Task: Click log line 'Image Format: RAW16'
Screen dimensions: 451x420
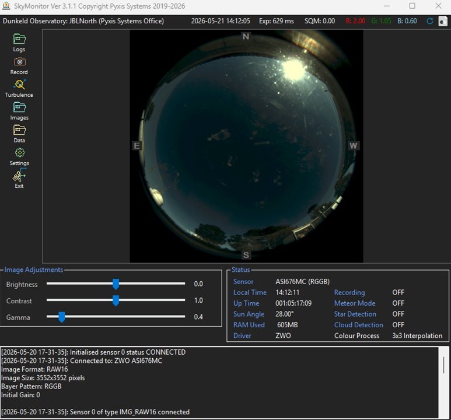Action: pyautogui.click(x=34, y=369)
